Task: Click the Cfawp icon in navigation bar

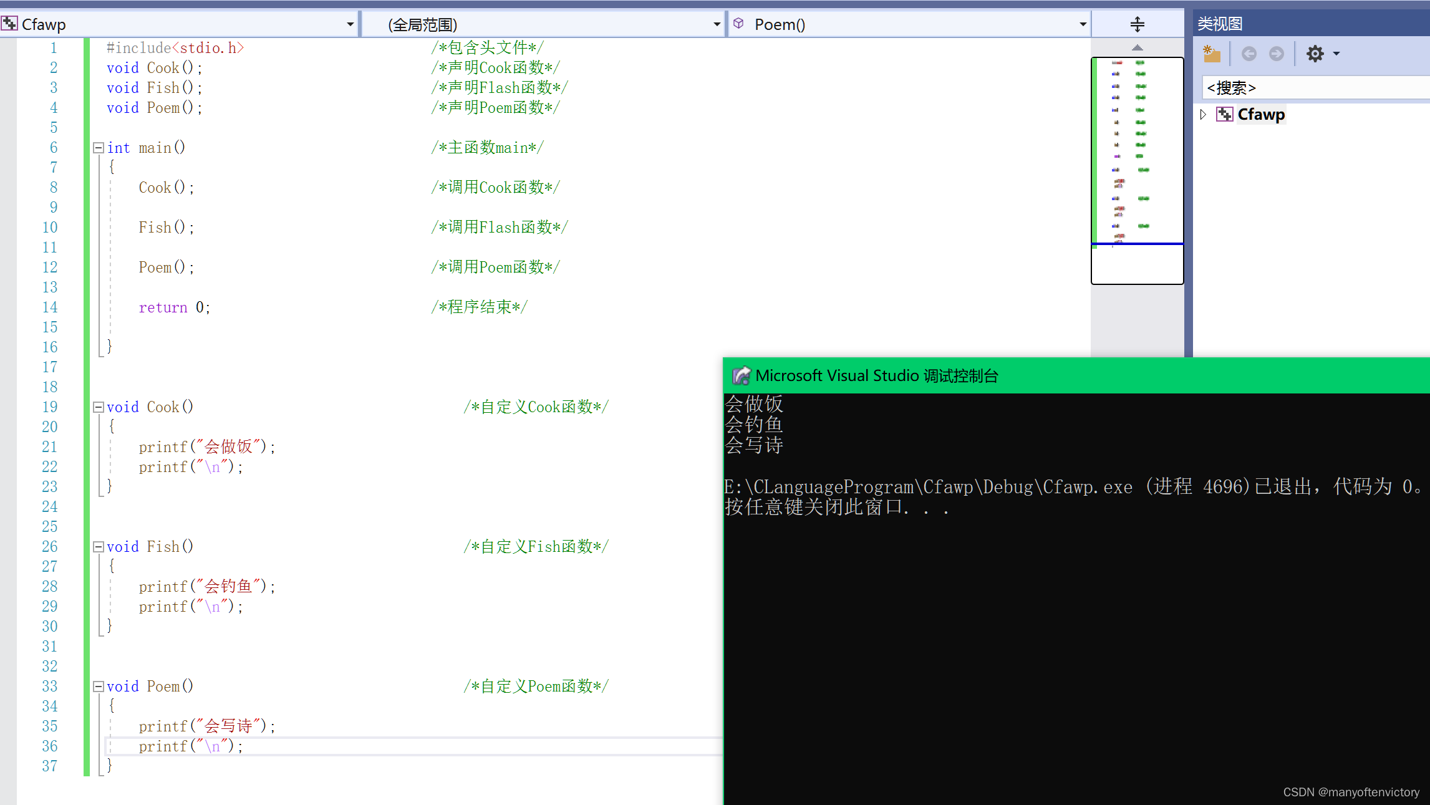Action: pyautogui.click(x=9, y=24)
